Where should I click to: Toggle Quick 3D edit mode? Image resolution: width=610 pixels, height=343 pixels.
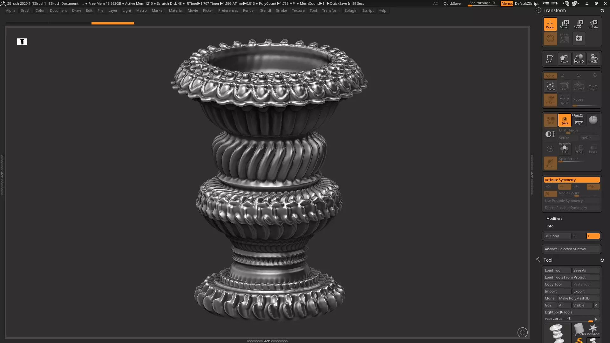click(564, 120)
